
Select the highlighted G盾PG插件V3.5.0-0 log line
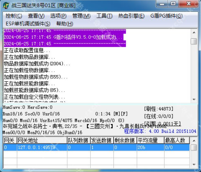[x=64, y=37]
